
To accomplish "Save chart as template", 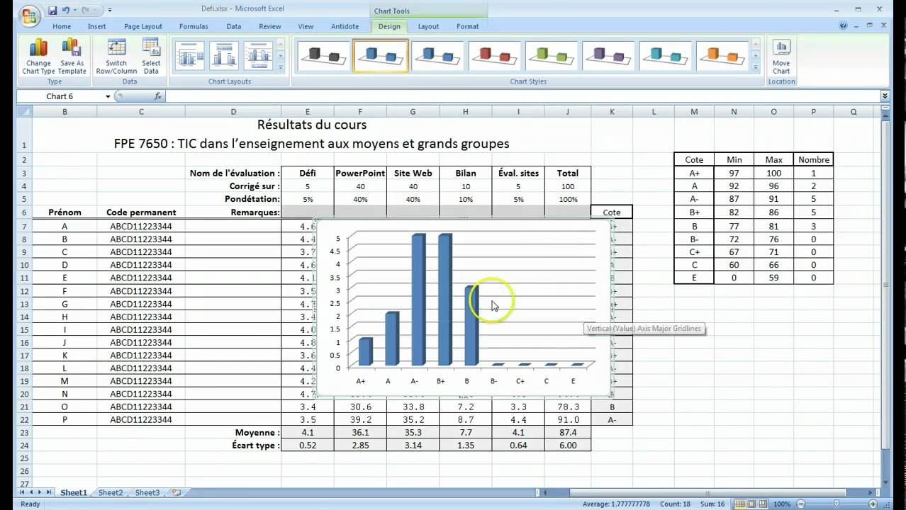I will 72,57.
